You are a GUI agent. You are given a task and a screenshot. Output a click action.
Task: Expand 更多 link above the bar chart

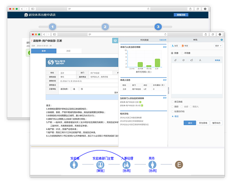click(x=165, y=47)
